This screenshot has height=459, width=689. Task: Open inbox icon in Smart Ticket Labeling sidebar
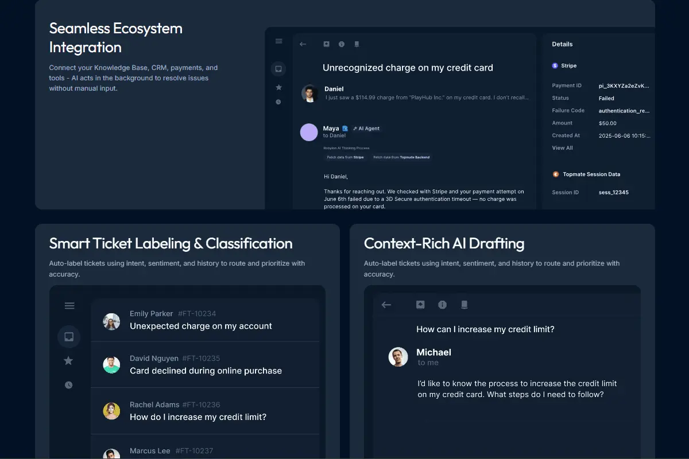pyautogui.click(x=69, y=337)
